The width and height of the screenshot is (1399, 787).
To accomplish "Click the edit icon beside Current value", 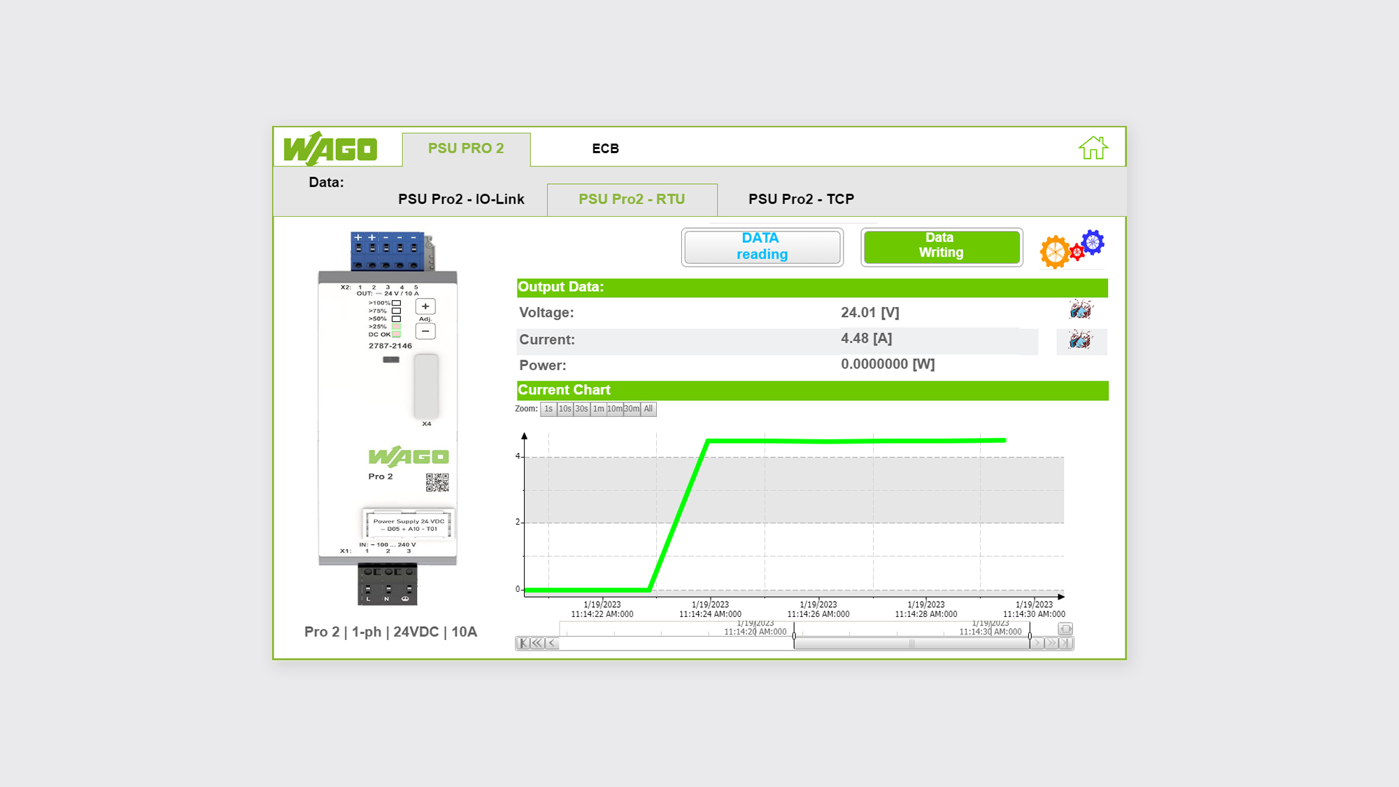I will coord(1081,341).
